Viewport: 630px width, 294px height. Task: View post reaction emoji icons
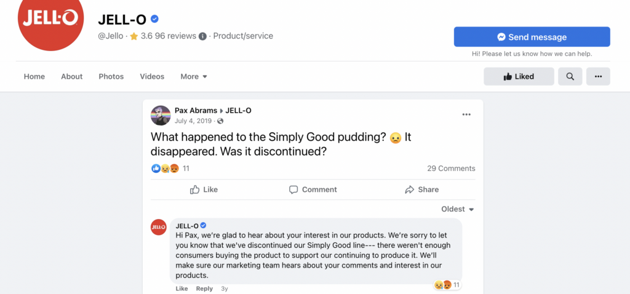click(x=164, y=169)
